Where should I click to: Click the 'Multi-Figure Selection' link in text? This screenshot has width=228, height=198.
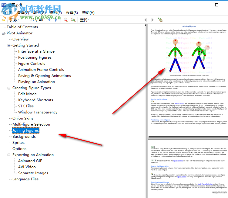point(205,184)
